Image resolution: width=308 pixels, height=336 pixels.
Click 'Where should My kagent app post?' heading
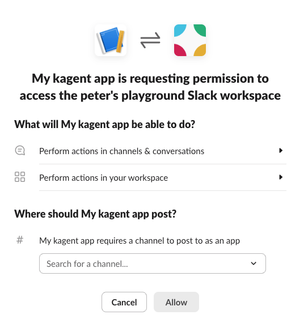(95, 214)
